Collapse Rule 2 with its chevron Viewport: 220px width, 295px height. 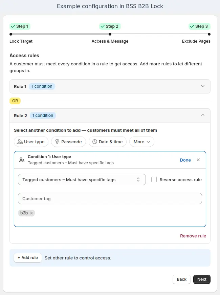(x=203, y=115)
